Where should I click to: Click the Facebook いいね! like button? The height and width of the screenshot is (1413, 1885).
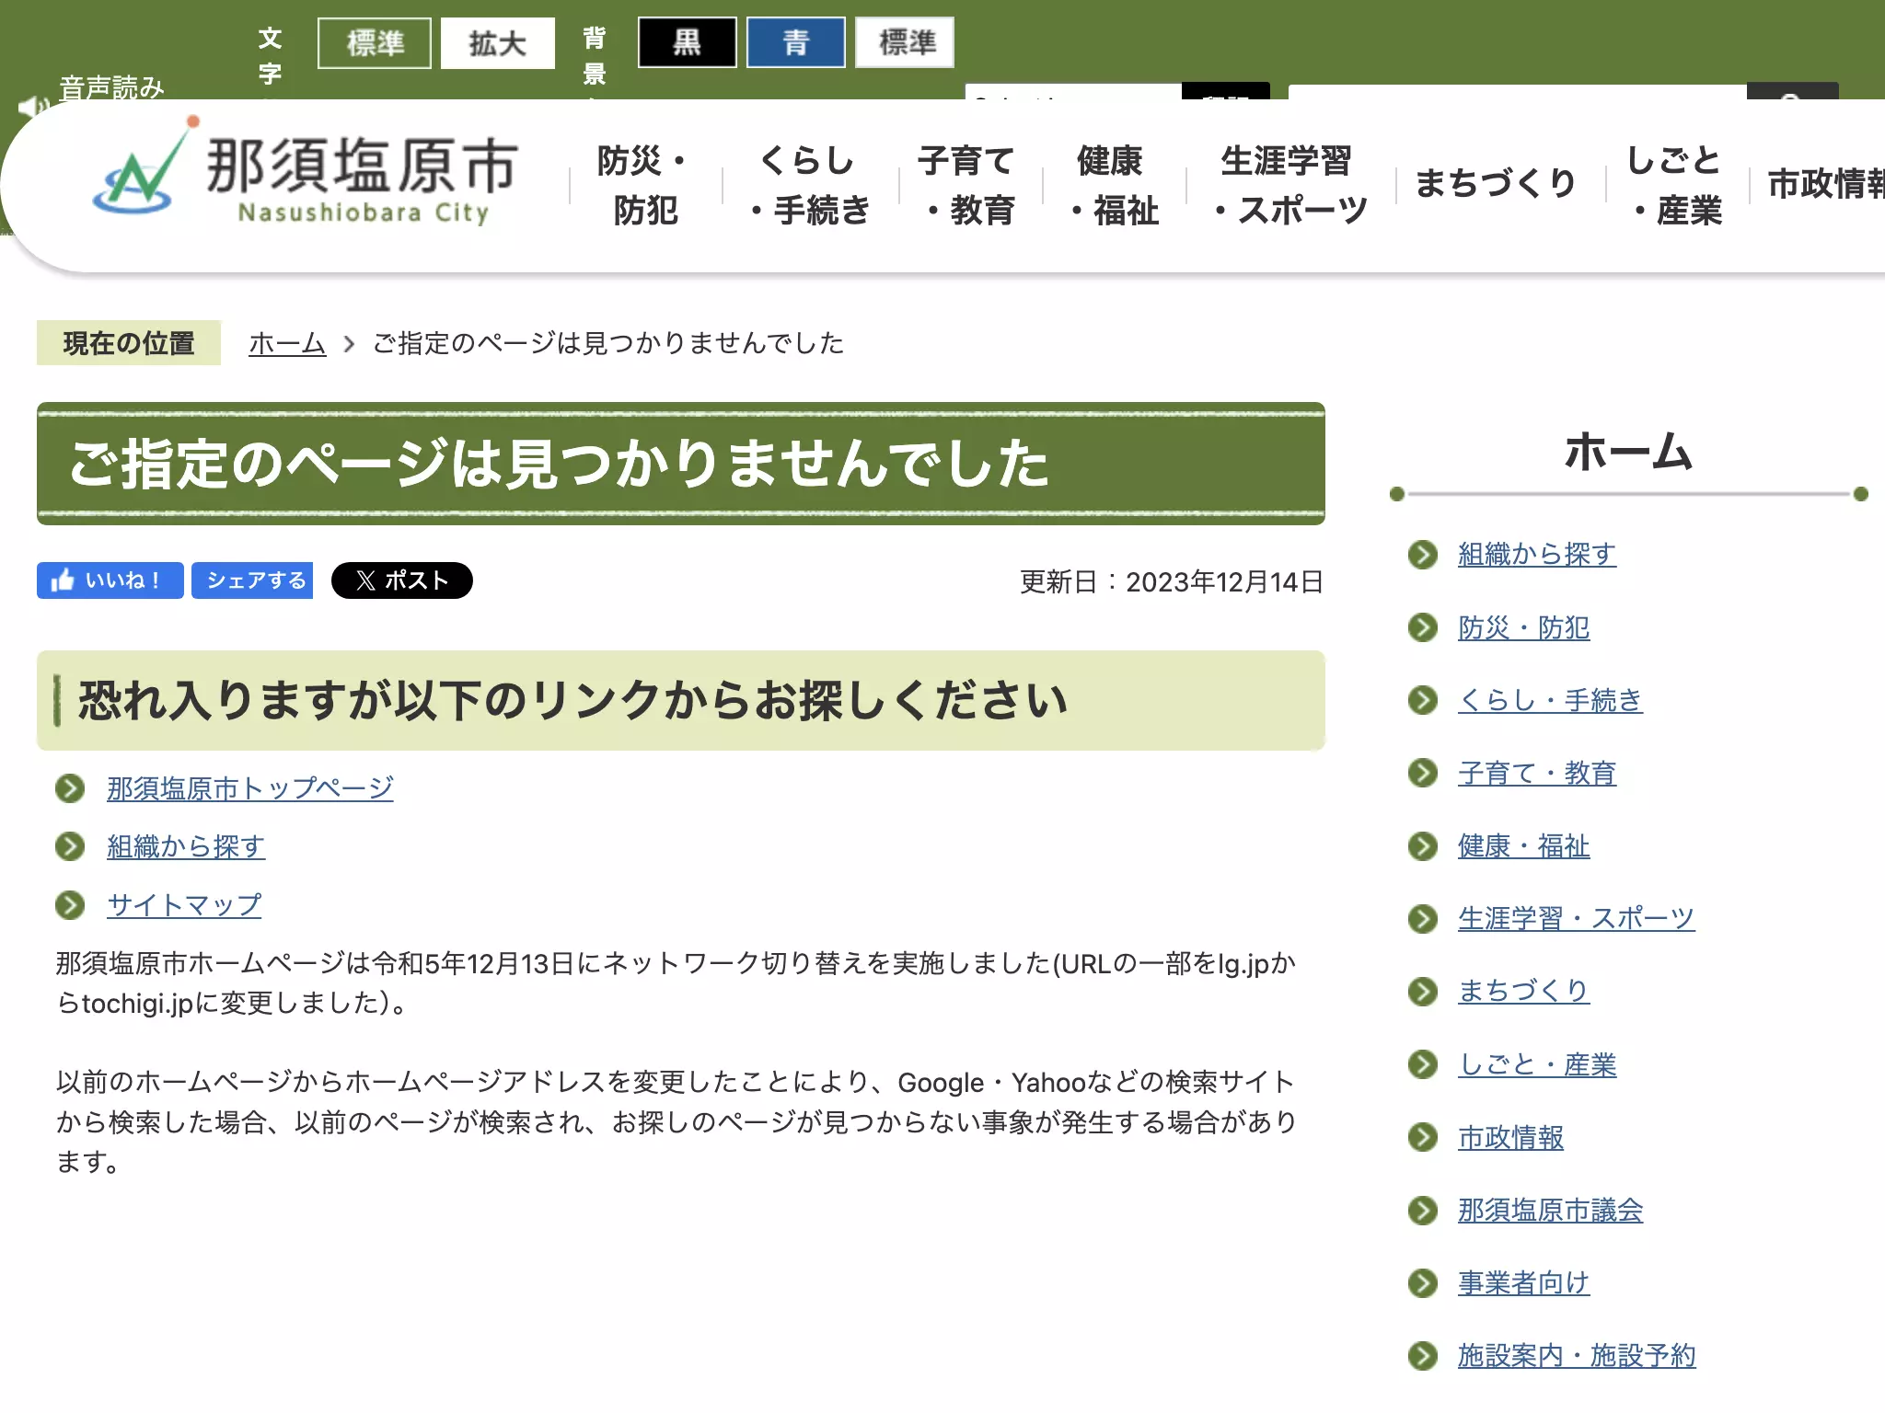tap(110, 580)
